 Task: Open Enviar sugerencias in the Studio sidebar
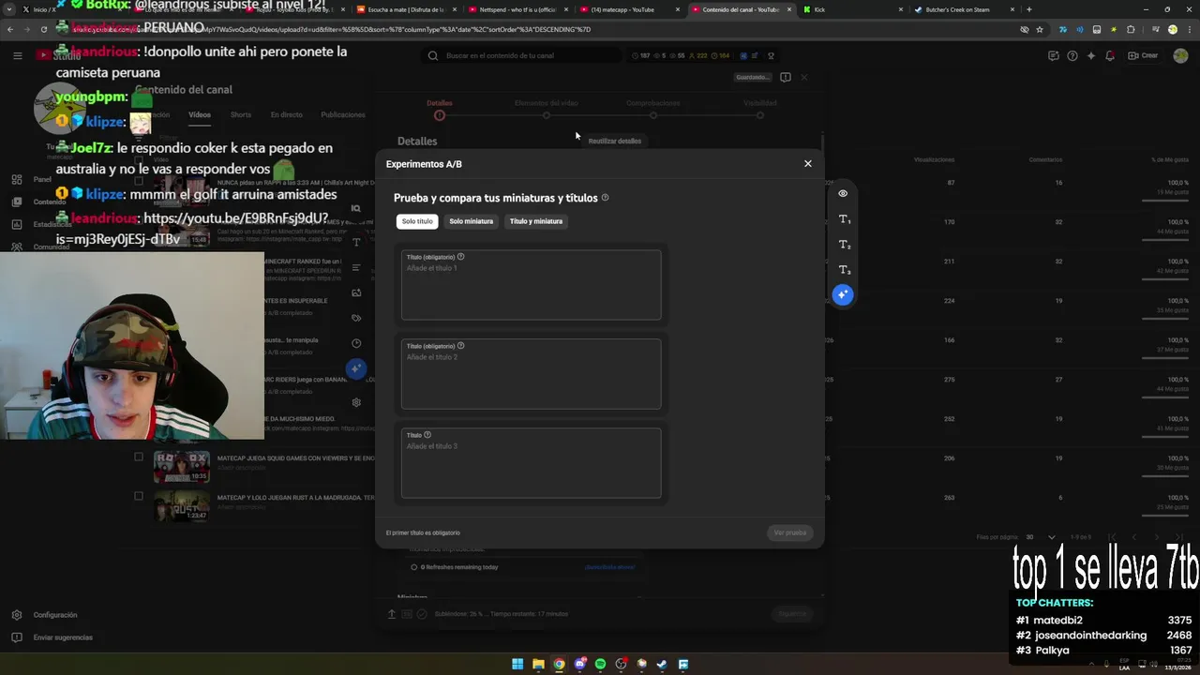click(63, 637)
